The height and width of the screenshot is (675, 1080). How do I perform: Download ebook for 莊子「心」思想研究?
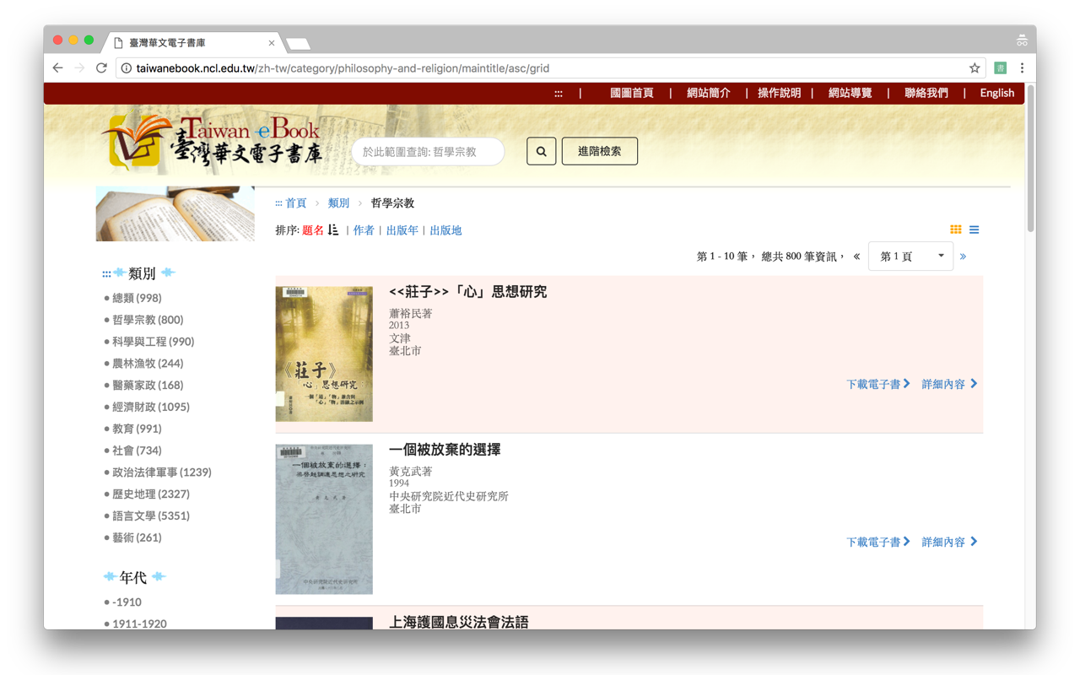(877, 384)
